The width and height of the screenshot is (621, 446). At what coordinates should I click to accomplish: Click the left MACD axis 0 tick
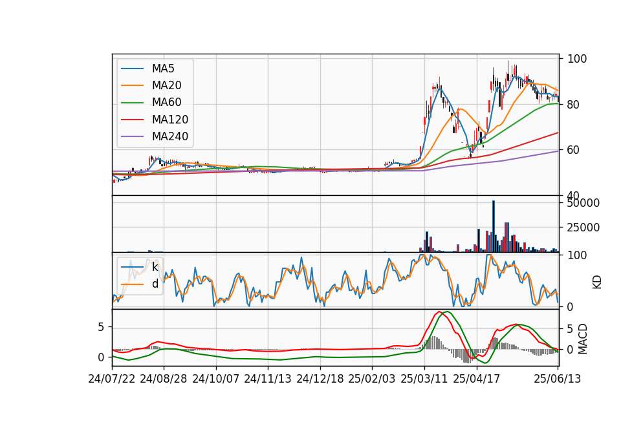101,357
